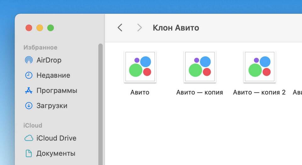Collapse the Избранное sidebar section

[40, 47]
